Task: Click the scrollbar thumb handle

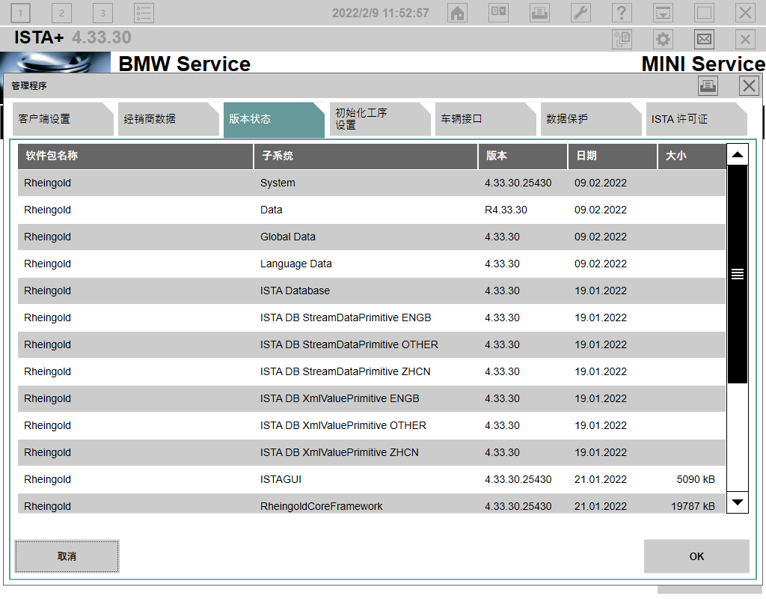Action: tap(738, 274)
